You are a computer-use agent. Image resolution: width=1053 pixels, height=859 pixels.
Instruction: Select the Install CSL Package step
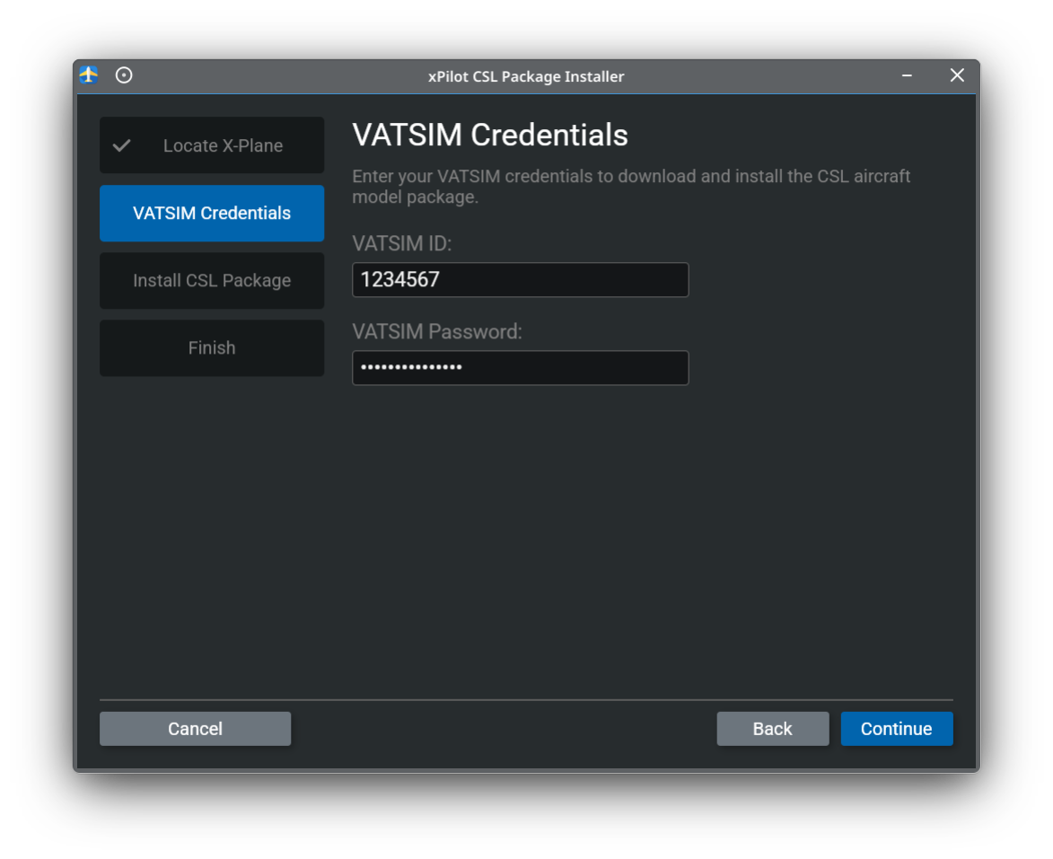click(212, 280)
